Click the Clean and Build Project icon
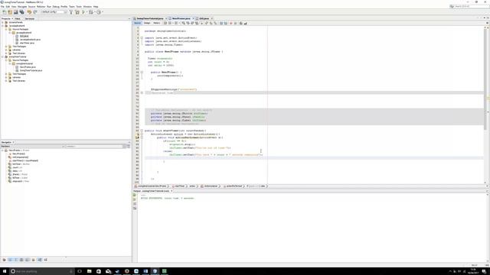Viewport: 490px width, 275px height. pos(77,12)
